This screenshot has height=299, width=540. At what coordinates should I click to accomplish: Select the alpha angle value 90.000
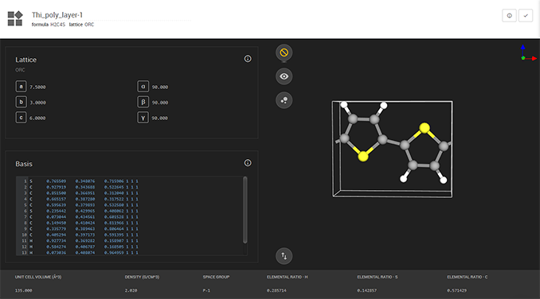point(160,87)
